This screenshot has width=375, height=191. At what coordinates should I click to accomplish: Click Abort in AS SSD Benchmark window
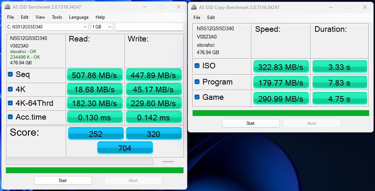coord(133,181)
